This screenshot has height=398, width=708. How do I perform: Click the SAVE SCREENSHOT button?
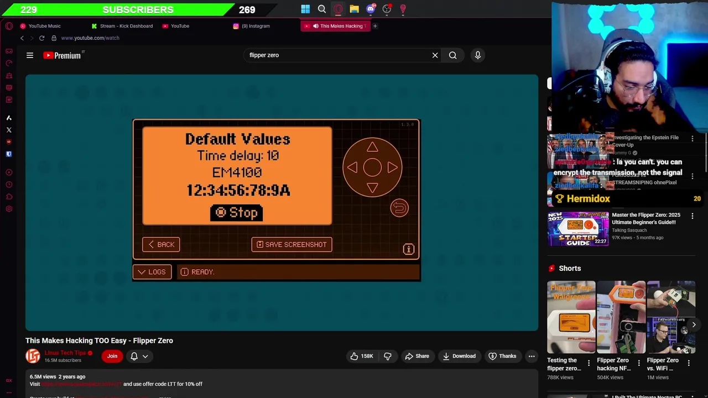tap(291, 244)
